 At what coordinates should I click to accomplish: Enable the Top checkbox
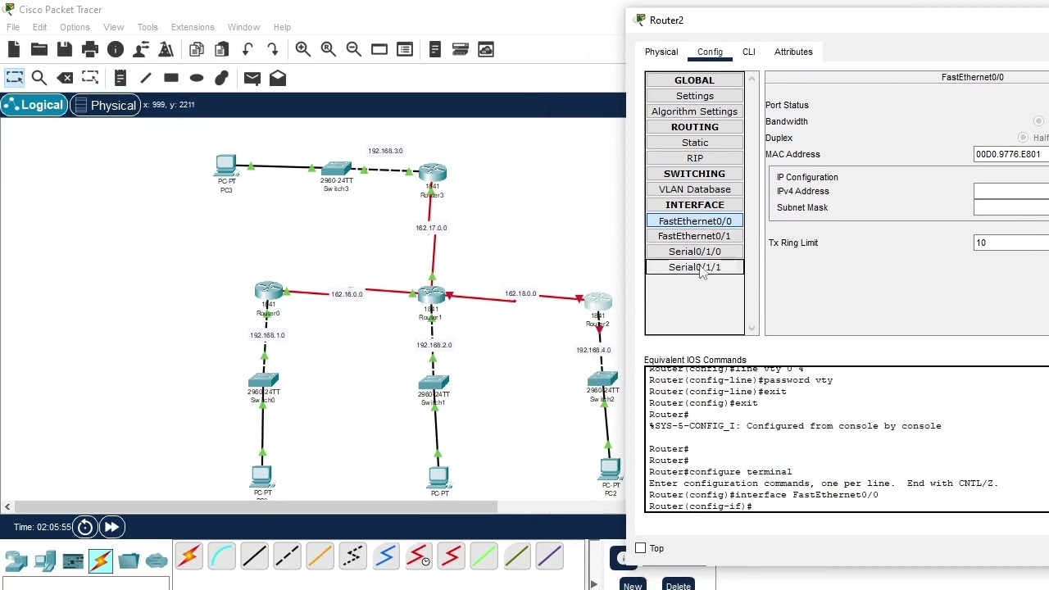[641, 548]
